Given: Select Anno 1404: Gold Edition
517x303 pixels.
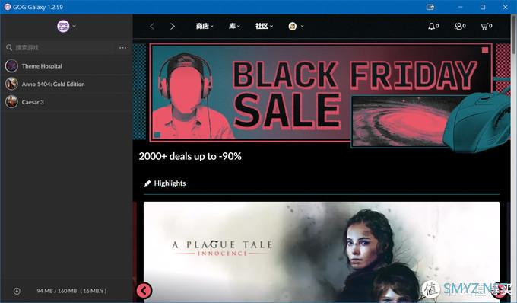Looking at the screenshot, I should [67, 84].
